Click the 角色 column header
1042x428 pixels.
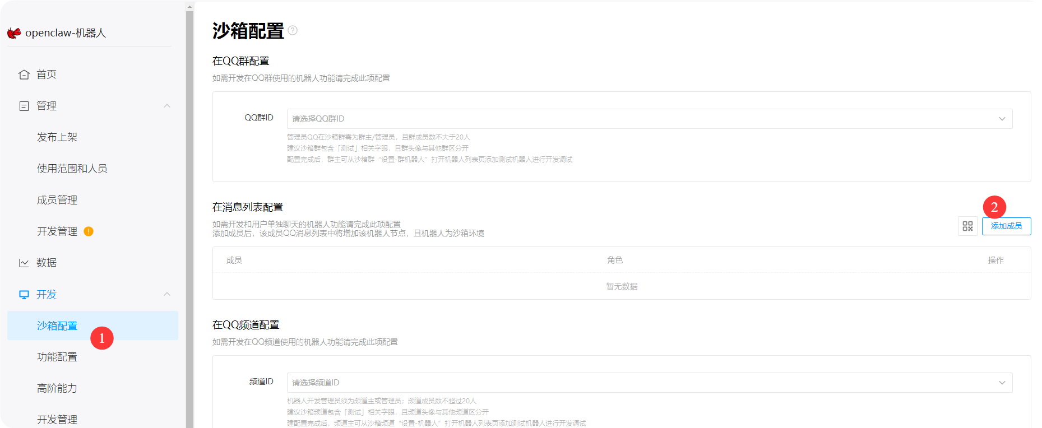[615, 260]
